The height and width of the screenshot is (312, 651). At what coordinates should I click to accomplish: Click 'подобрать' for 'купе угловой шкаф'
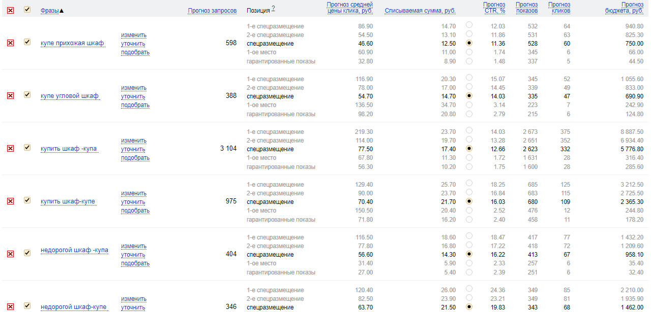coord(135,105)
